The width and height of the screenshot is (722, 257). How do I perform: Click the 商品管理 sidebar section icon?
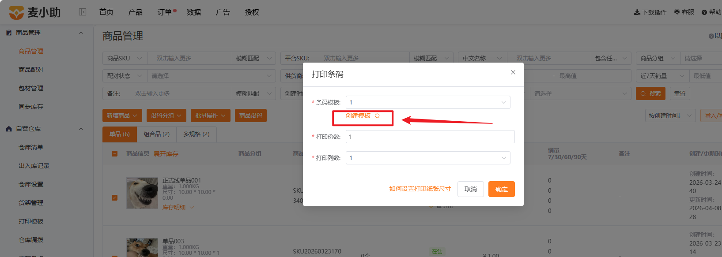pos(9,33)
